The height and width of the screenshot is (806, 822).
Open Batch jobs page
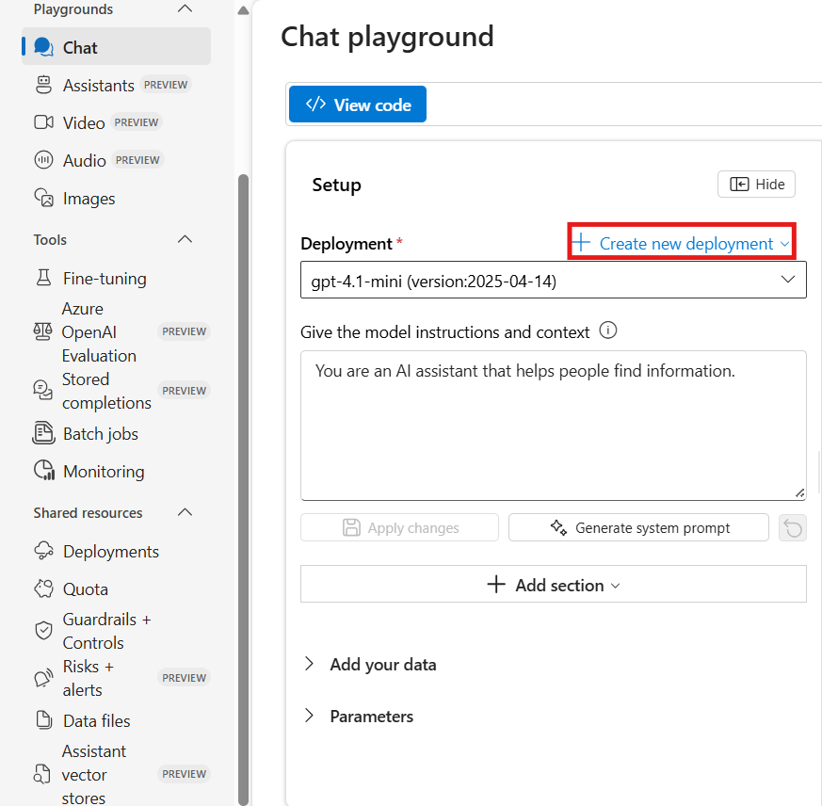tap(101, 434)
